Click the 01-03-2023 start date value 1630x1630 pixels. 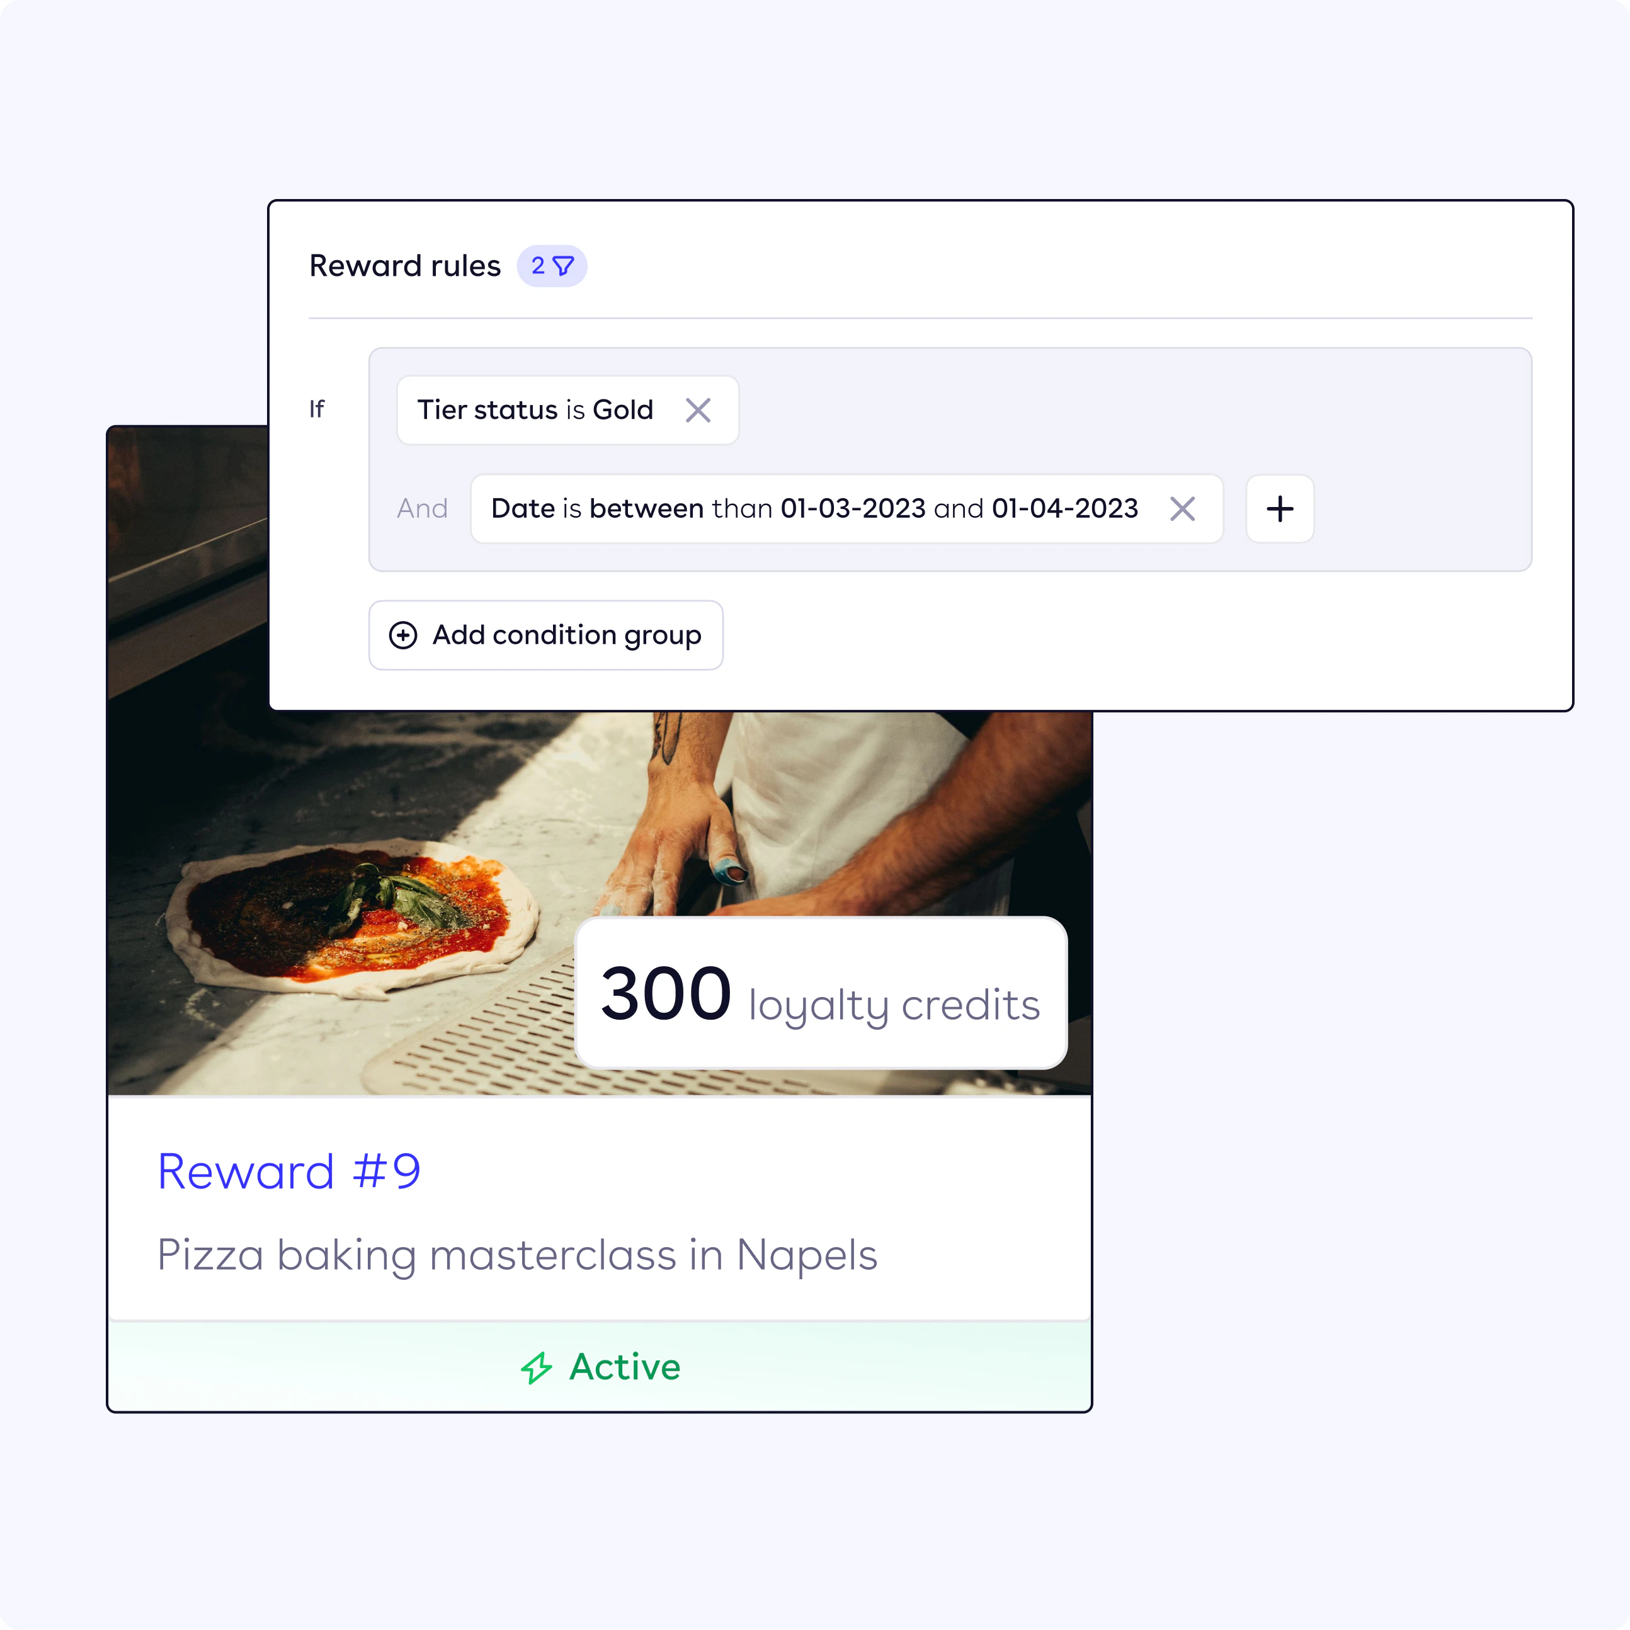pos(853,509)
